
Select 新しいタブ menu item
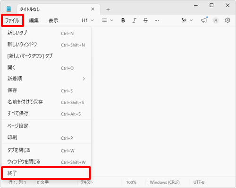point(47,33)
